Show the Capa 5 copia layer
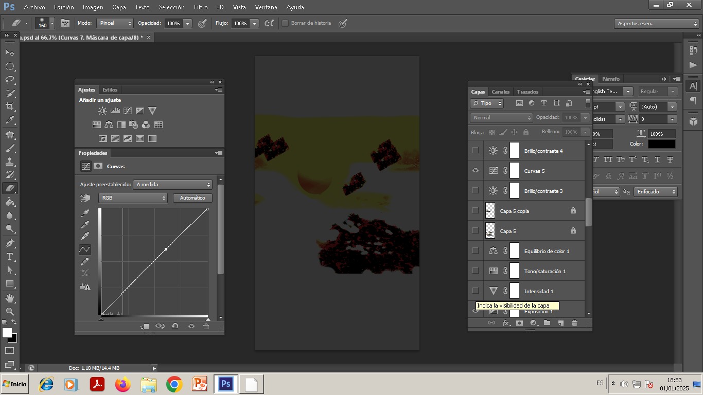 (476, 211)
